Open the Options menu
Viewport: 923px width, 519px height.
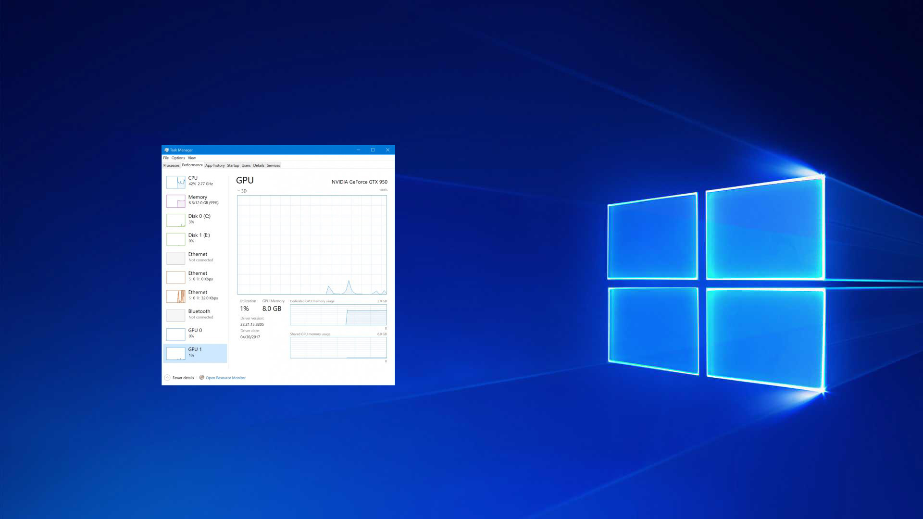click(x=178, y=158)
